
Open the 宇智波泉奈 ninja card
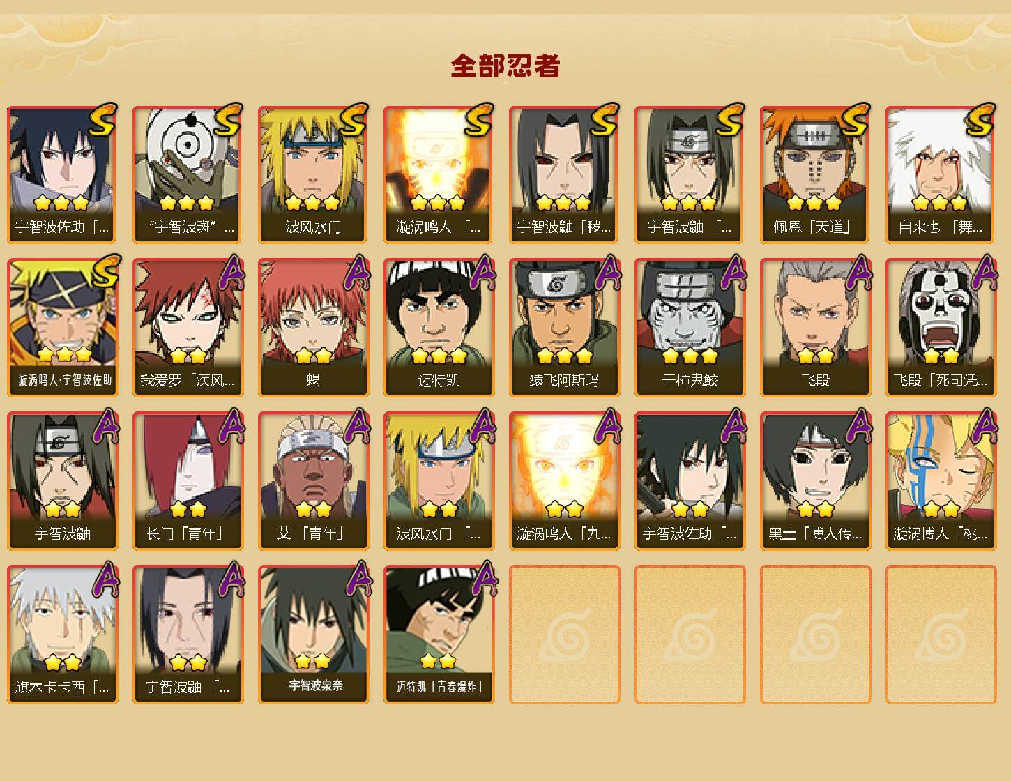313,635
